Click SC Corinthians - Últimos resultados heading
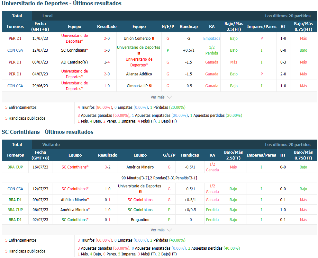 click(x=48, y=132)
